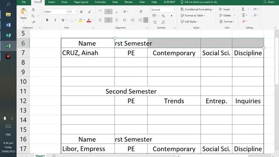Click the Wrap Text icon

tap(141, 12)
